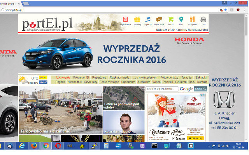
Task: Open Fotka miesiąca in the menu
Action: point(109,82)
